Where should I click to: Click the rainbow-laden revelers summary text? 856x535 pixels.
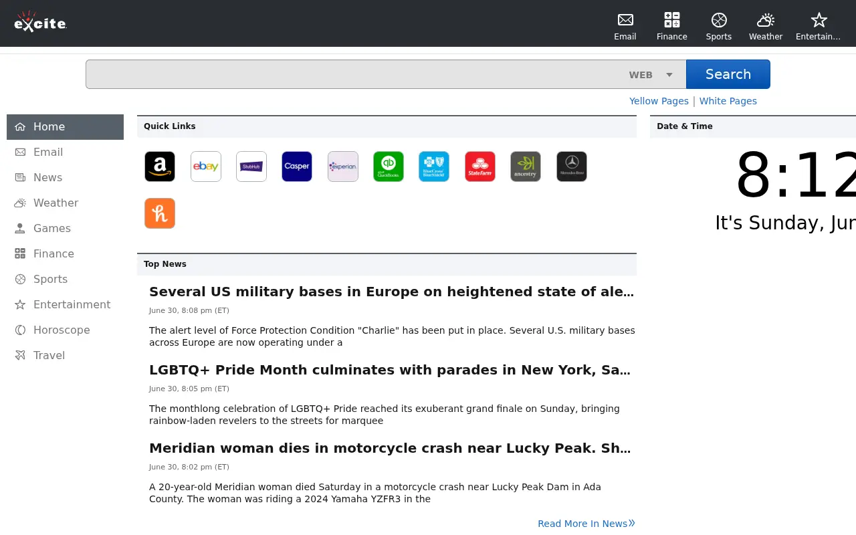click(x=385, y=415)
